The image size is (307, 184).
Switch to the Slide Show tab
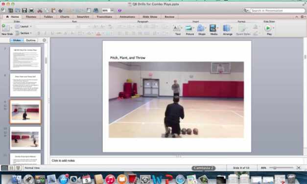pos(150,17)
